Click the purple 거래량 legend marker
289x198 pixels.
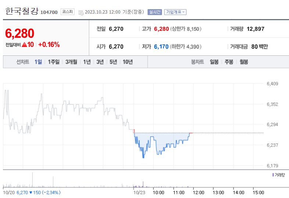click(x=273, y=175)
